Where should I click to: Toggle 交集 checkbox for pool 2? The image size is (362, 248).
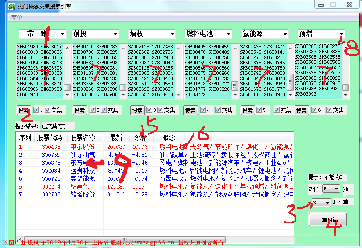pyautogui.click(x=104, y=110)
